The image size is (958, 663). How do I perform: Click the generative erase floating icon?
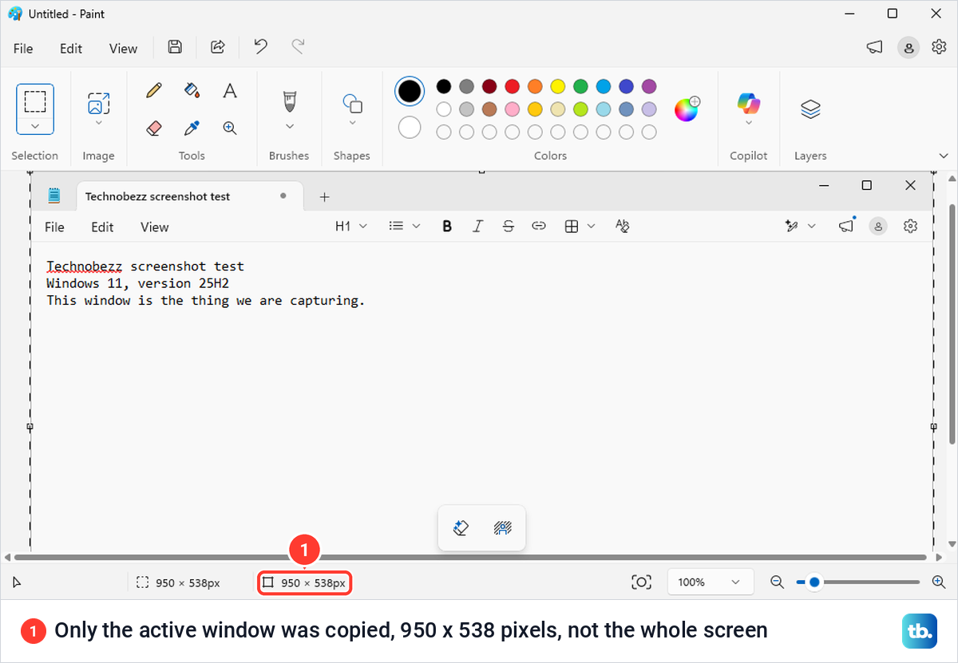(461, 527)
